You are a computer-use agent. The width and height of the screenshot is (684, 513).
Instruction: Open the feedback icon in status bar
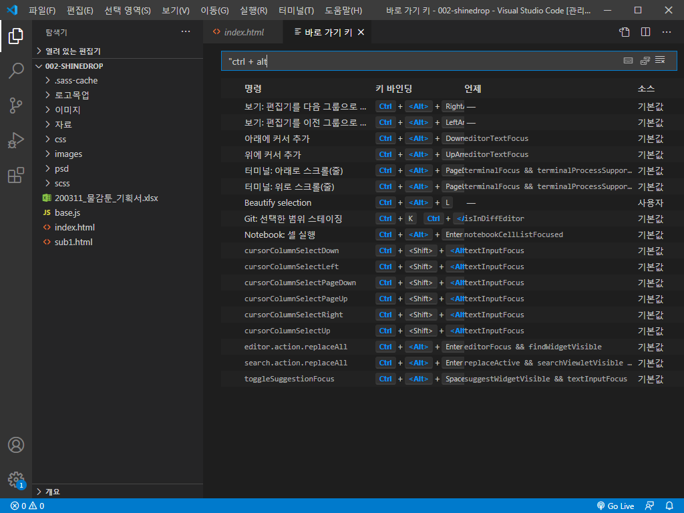tap(649, 506)
